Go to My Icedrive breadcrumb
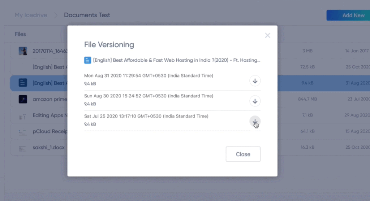Screen dimensions: 370x201 [31, 15]
